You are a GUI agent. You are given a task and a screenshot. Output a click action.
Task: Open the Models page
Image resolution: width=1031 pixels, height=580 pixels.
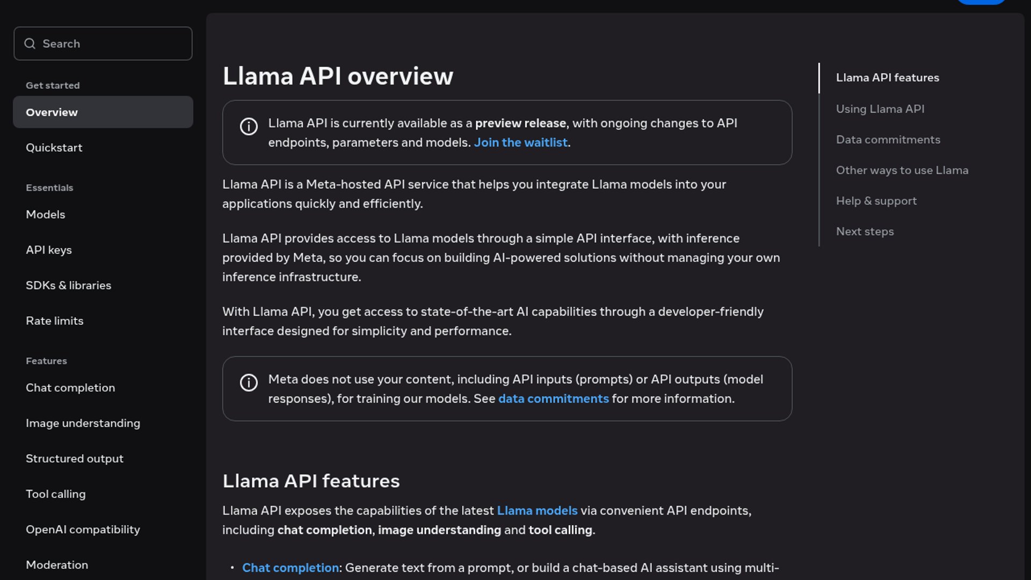tap(46, 214)
